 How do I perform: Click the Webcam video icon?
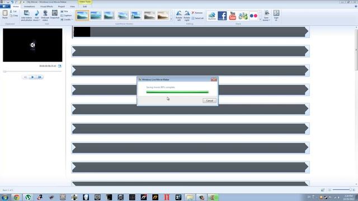coord(45,13)
